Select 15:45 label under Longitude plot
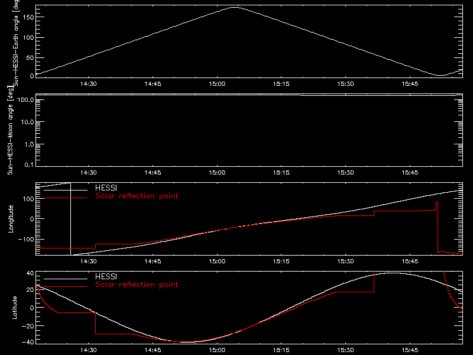 coord(410,261)
